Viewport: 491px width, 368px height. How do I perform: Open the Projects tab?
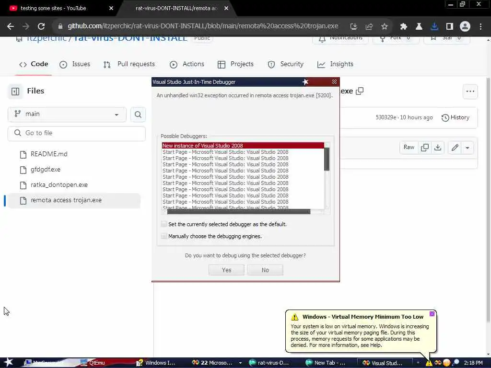click(235, 64)
